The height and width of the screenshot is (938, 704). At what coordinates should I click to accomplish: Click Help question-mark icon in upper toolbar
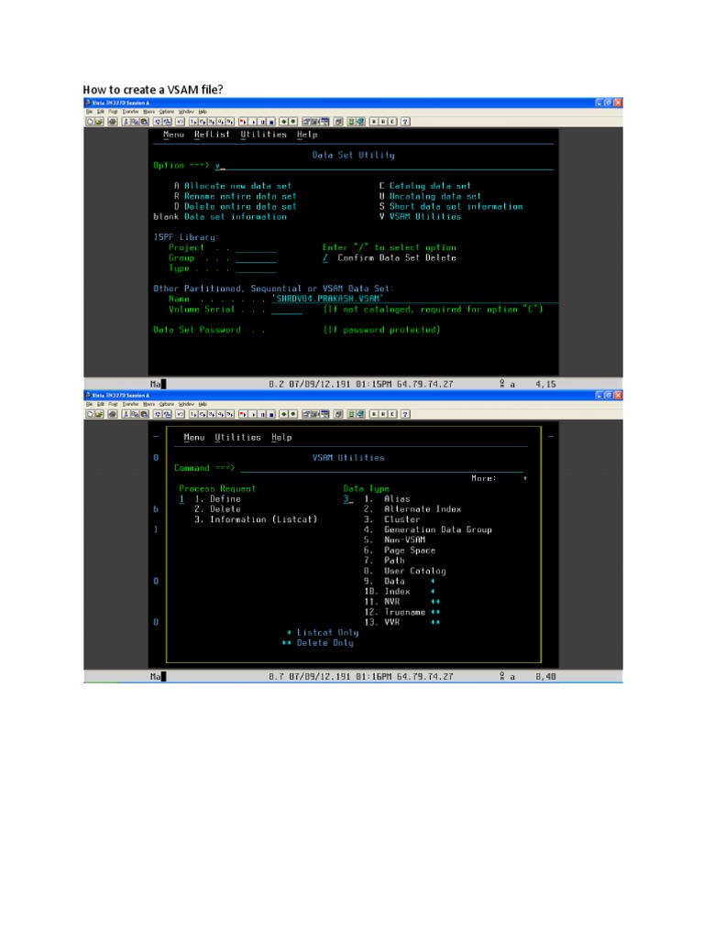click(x=405, y=122)
